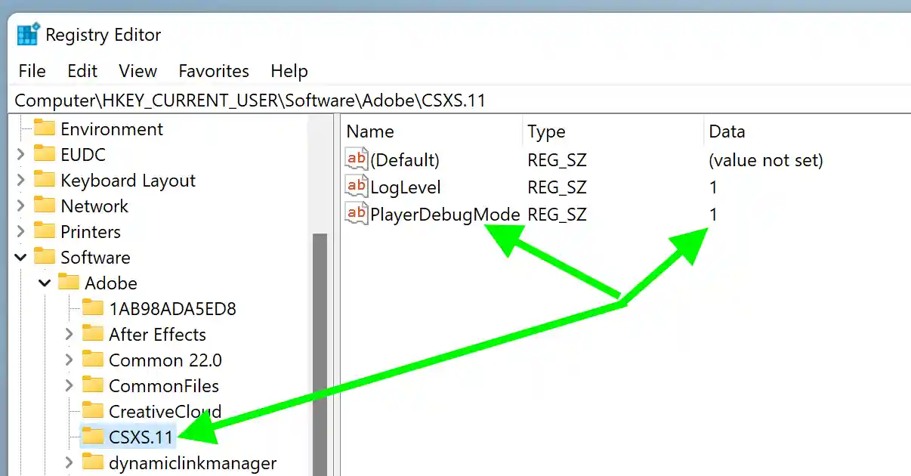
Task: Expand the Network registry key
Action: click(x=20, y=206)
